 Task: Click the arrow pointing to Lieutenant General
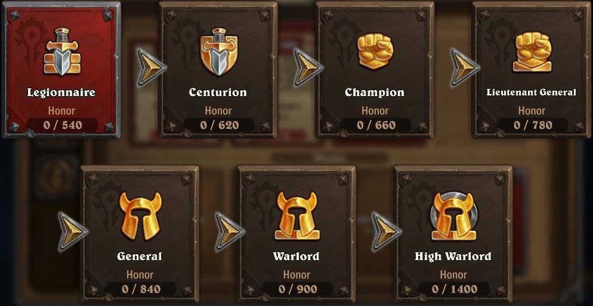pyautogui.click(x=465, y=67)
